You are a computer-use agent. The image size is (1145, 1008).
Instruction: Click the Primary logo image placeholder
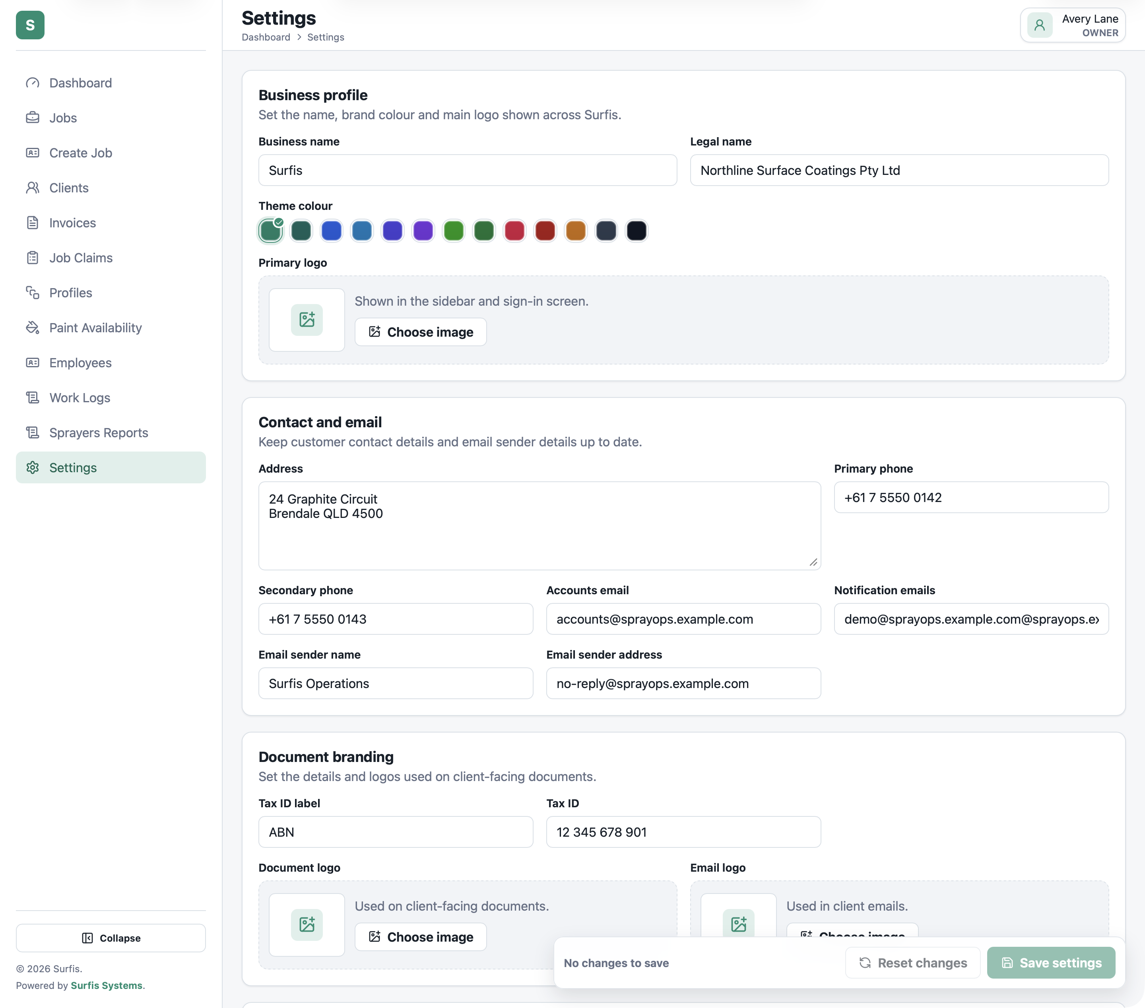(307, 320)
